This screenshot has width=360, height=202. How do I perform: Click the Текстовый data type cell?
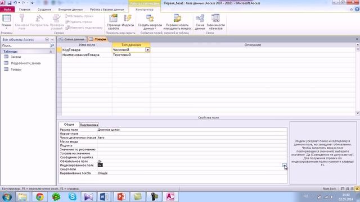131,55
